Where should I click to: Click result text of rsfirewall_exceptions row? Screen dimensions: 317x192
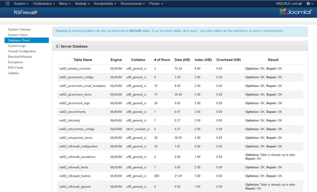tap(270, 157)
